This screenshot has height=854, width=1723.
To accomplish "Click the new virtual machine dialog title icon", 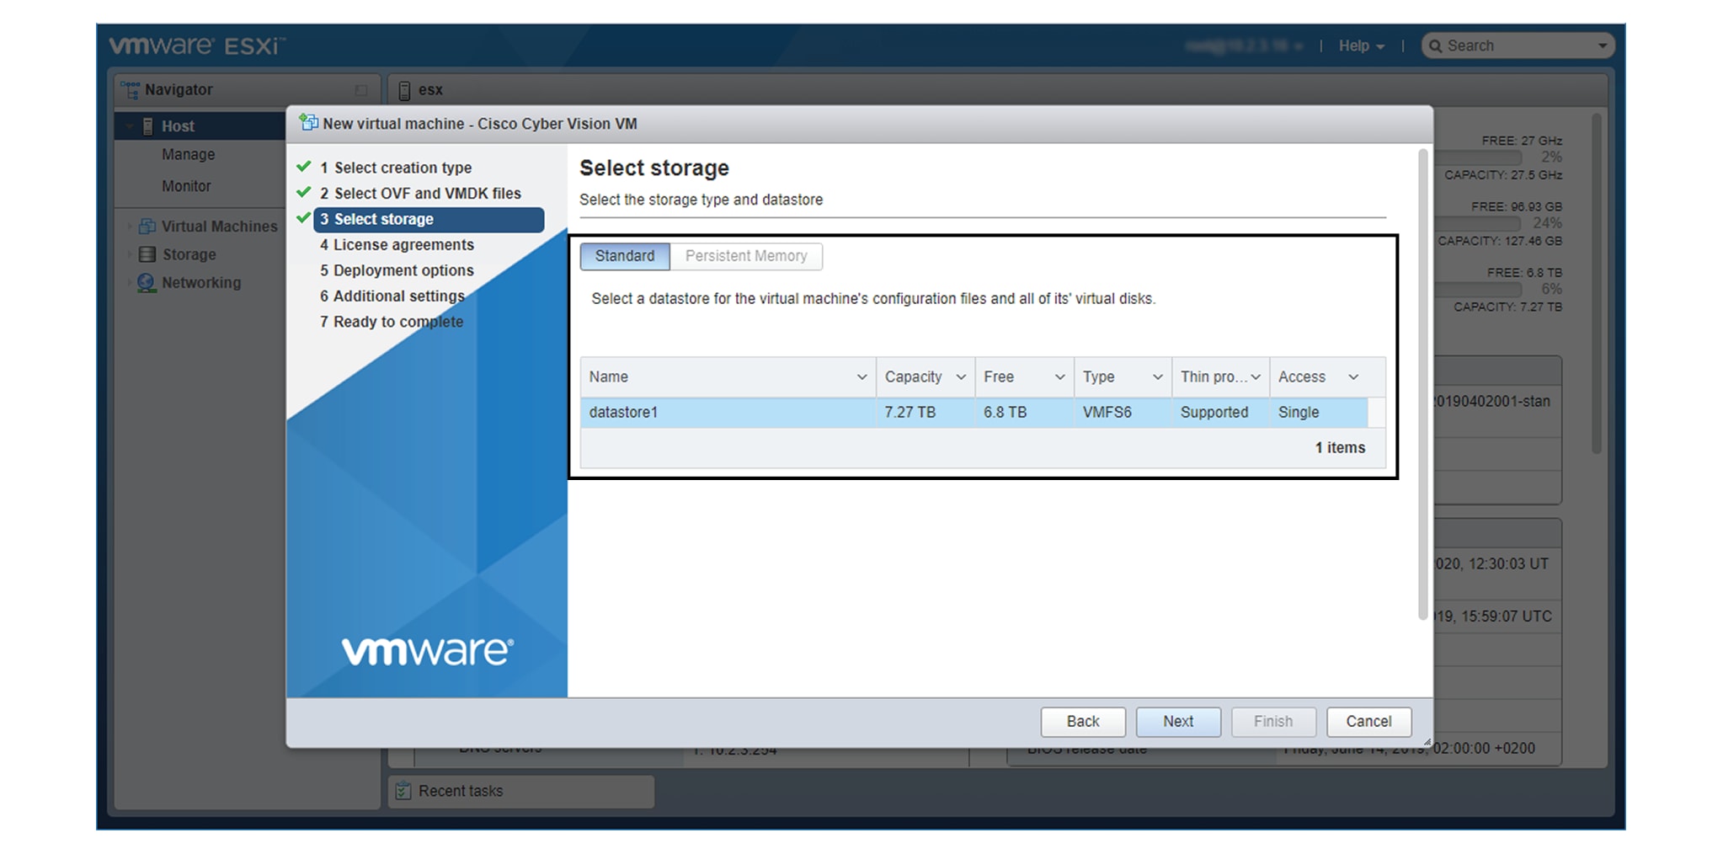I will pos(309,123).
